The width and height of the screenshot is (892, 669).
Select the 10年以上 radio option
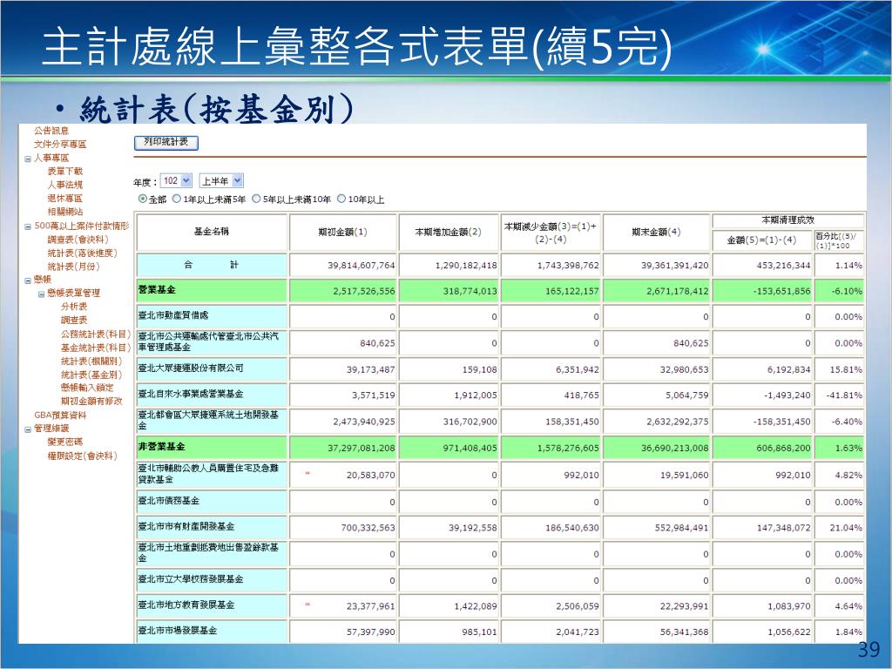point(341,199)
